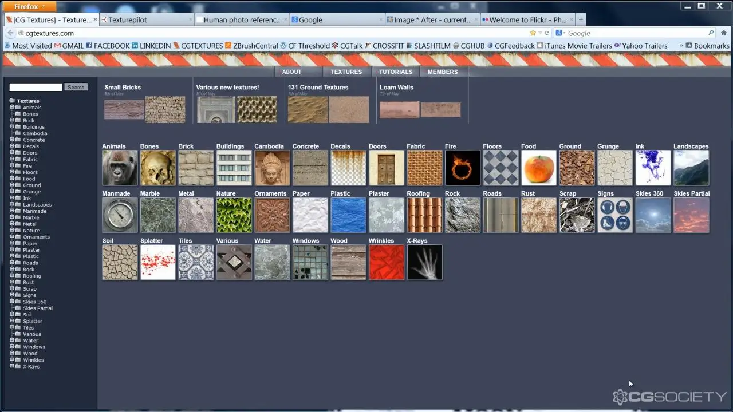Screen dimensions: 733x412
Task: Select the Food apple category image
Action: 539,168
